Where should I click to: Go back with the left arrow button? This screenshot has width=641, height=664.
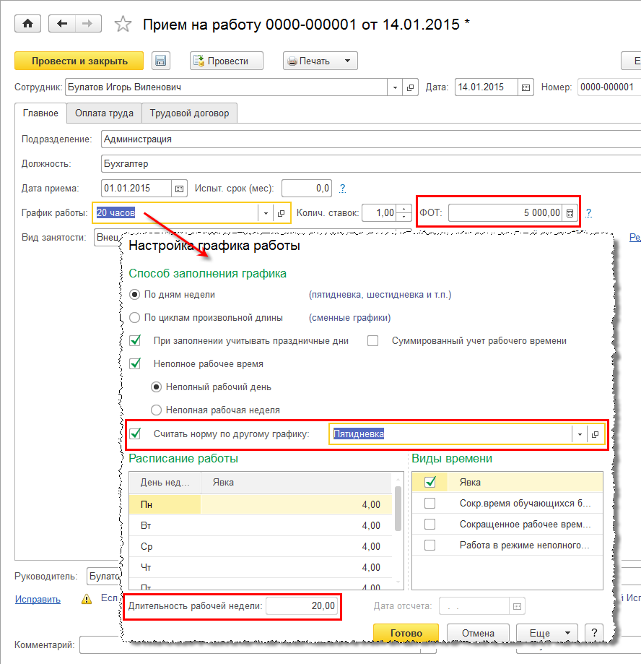click(x=62, y=24)
